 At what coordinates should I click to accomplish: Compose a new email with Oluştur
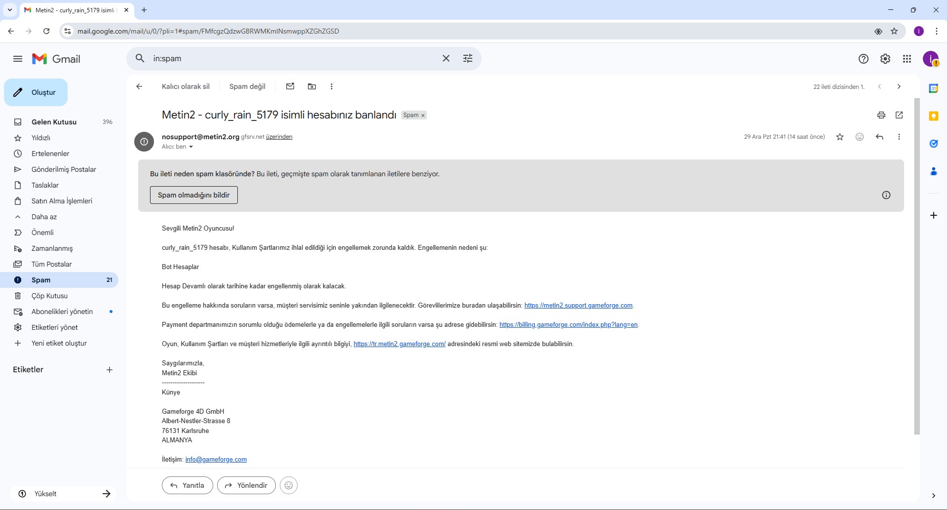click(36, 92)
